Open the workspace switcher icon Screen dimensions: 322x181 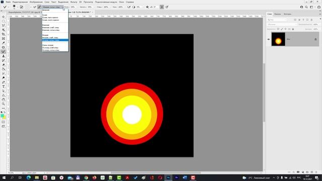pyautogui.click(x=311, y=7)
